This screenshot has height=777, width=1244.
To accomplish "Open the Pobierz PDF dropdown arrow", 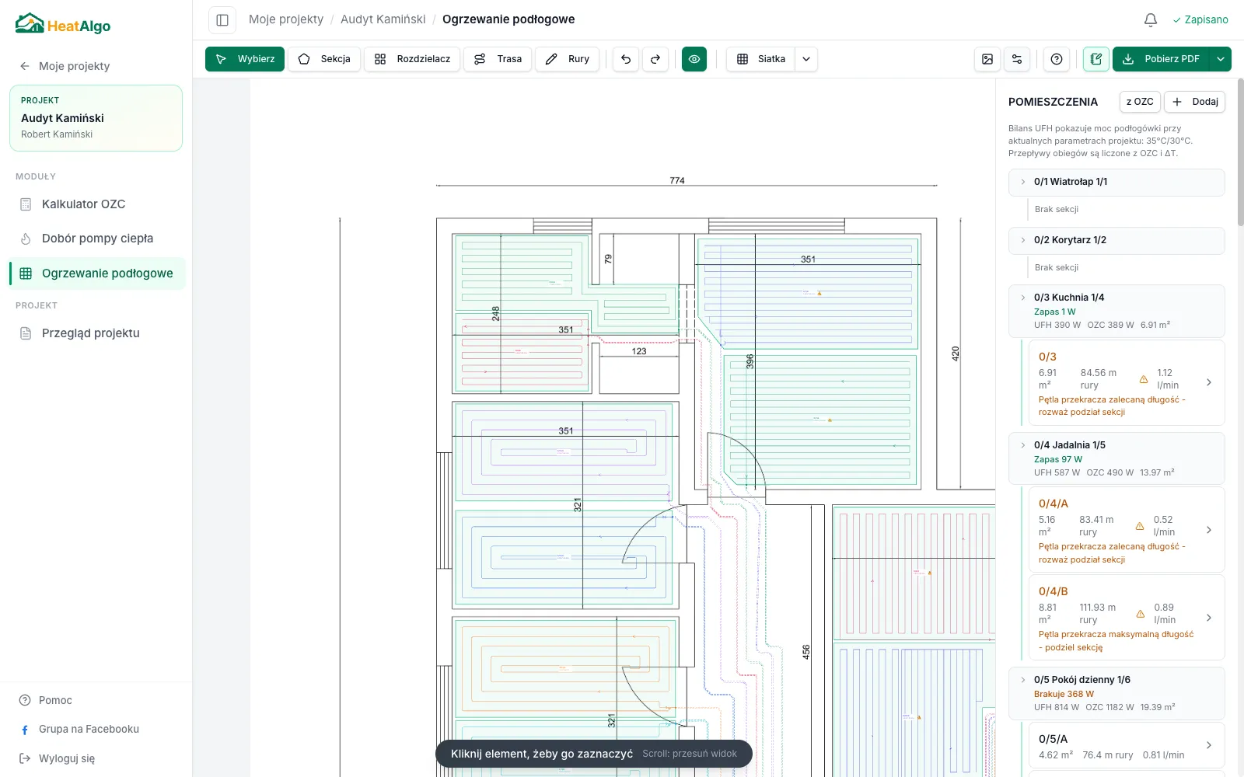I will (x=1221, y=59).
